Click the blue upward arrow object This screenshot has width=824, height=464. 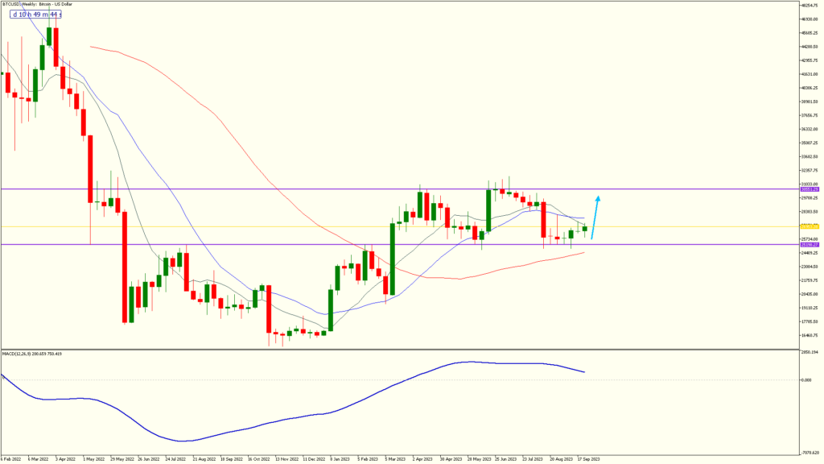[x=595, y=217]
